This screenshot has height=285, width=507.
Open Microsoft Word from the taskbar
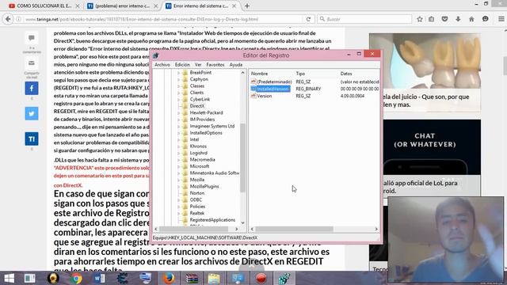pos(99,278)
